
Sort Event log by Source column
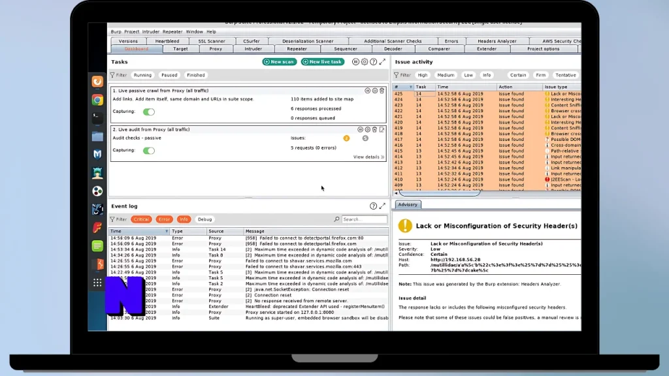[225, 231]
